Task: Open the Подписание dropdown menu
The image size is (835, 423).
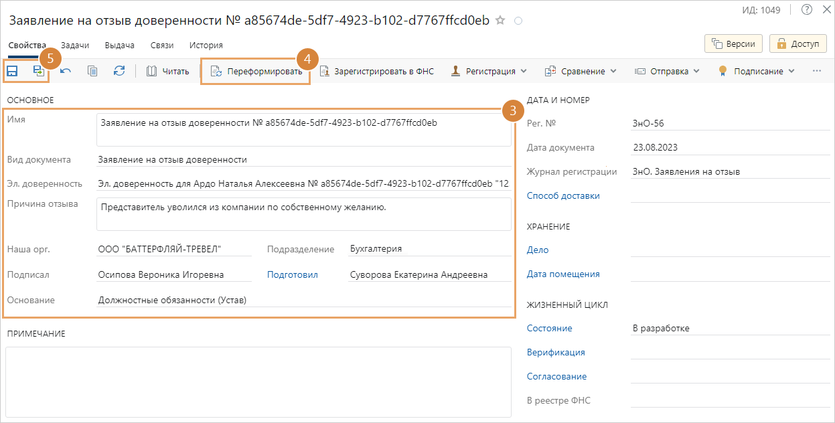Action: (x=756, y=71)
